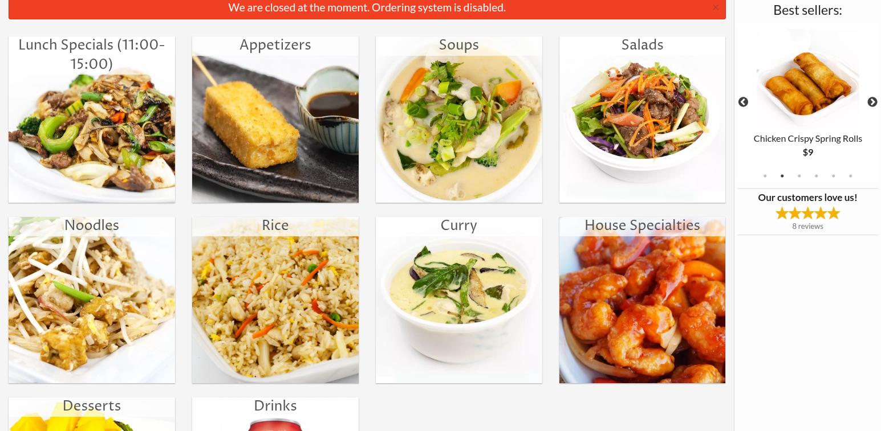This screenshot has height=431, width=881.
Task: Click the five-star rating icons
Action: [807, 214]
